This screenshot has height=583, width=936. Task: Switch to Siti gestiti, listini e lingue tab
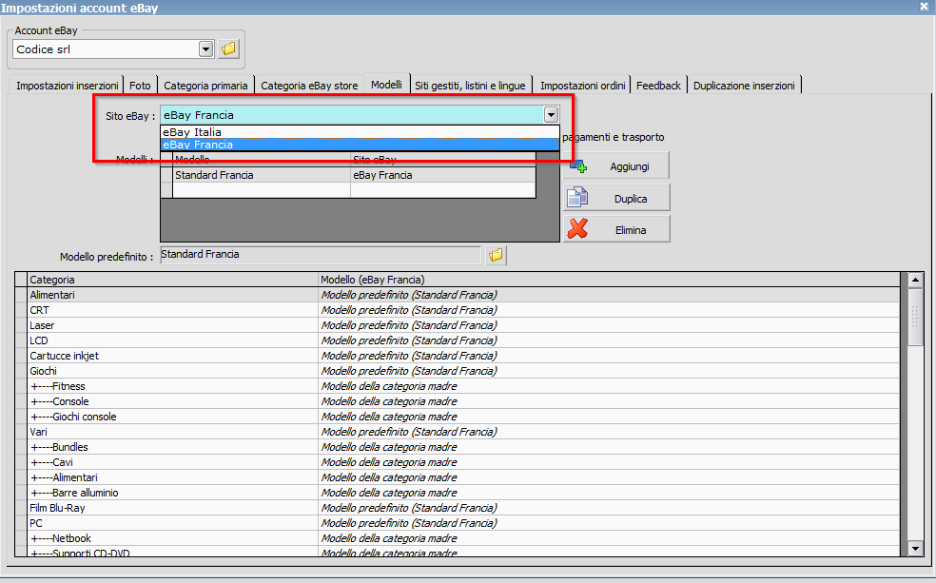pos(470,86)
